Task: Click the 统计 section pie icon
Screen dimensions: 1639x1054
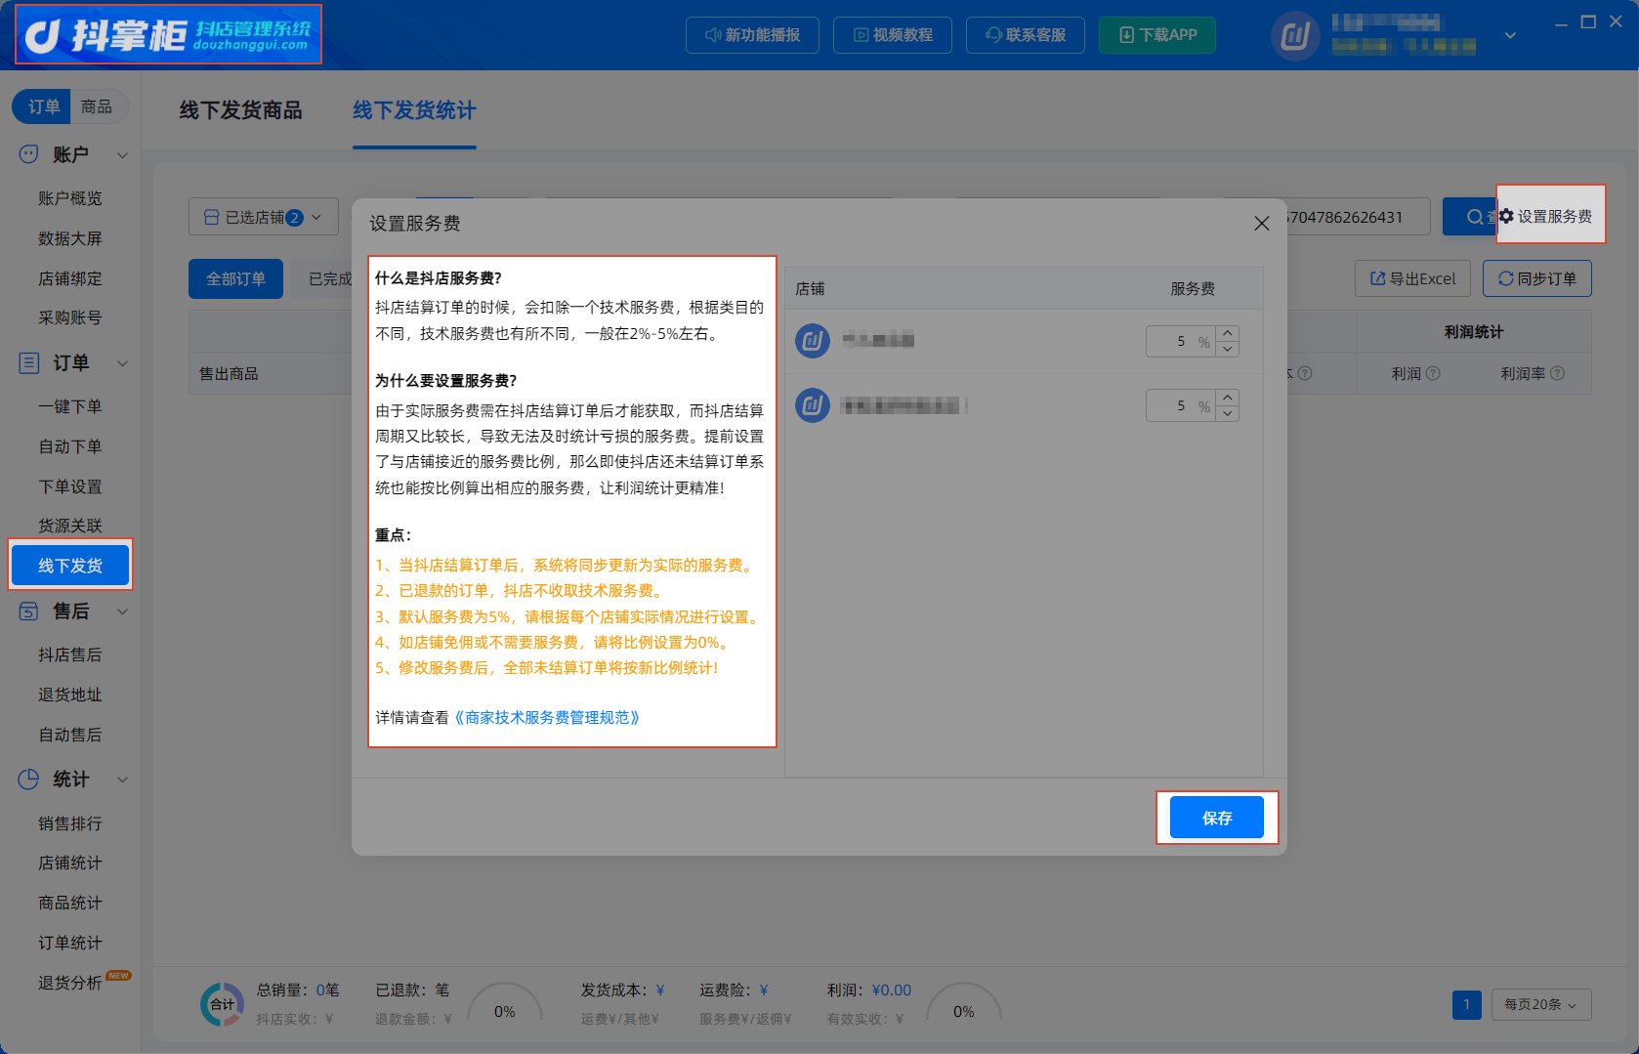Action: click(29, 780)
